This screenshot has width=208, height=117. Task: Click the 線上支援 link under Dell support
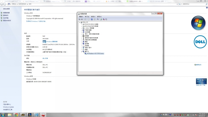(x=45, y=58)
